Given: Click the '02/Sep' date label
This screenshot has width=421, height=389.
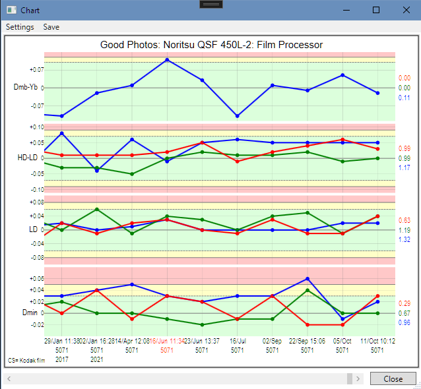Looking at the screenshot, I should coord(272,341).
